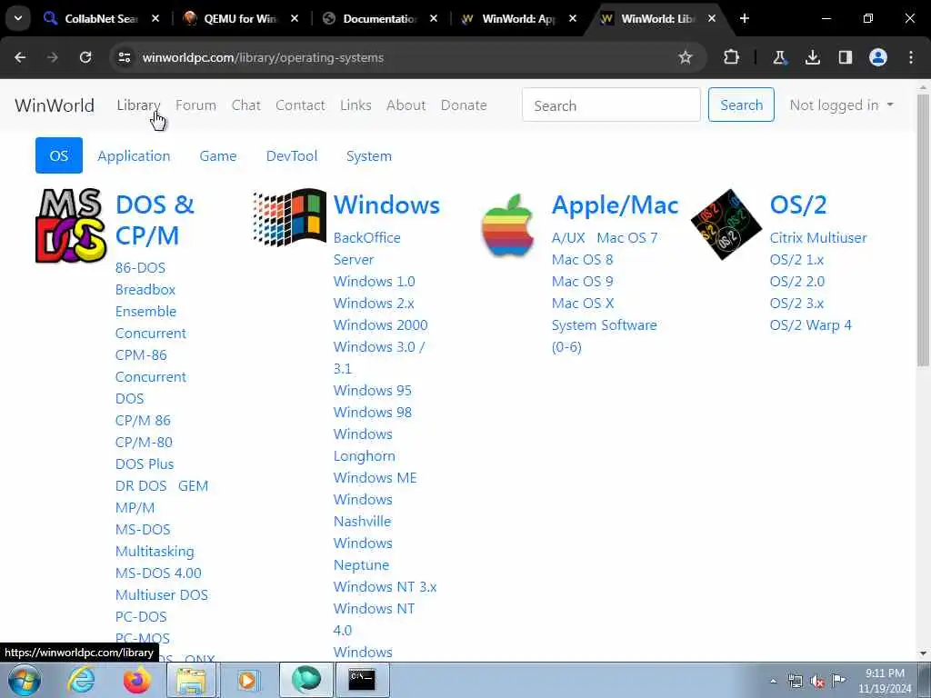Open the OS/2 Warp 4 link
Image resolution: width=931 pixels, height=698 pixels.
tap(810, 325)
